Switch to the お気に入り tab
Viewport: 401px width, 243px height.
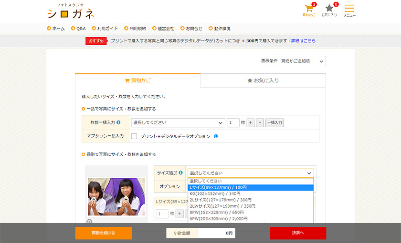click(x=263, y=81)
